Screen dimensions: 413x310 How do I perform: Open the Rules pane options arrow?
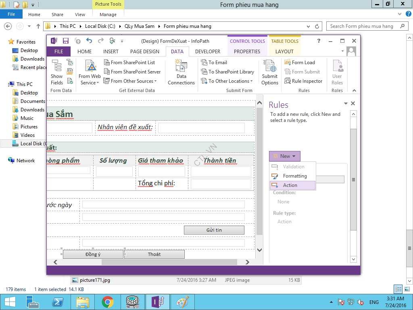[x=346, y=104]
